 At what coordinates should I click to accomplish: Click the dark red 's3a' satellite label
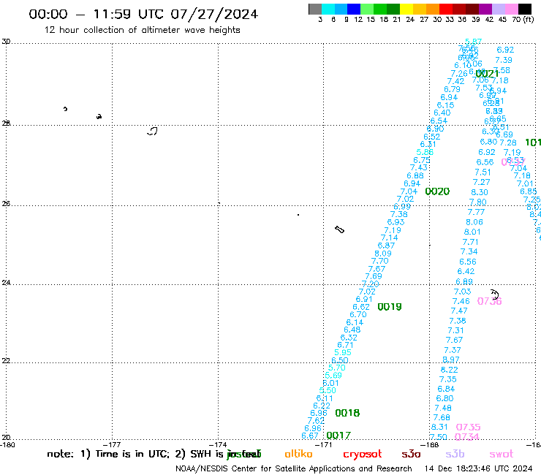[411, 455]
